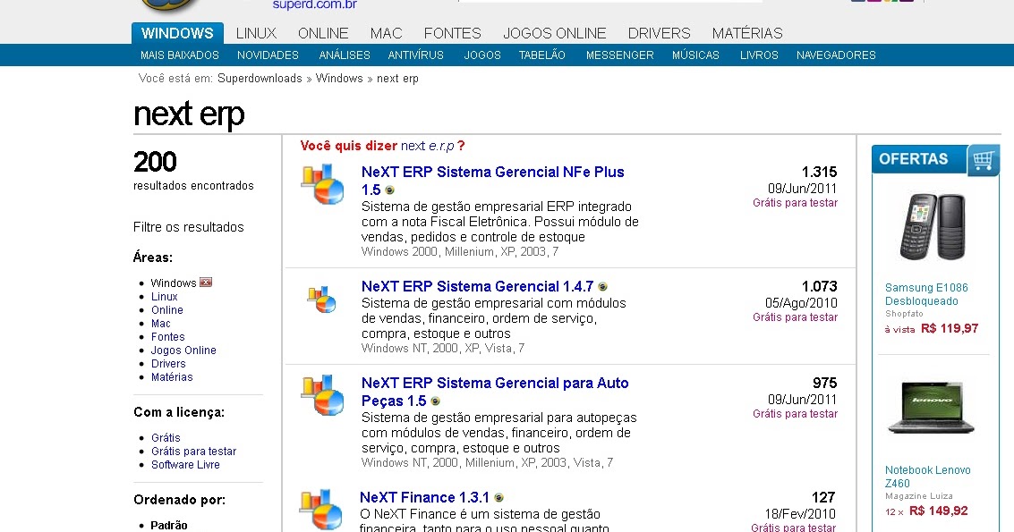Image resolution: width=1014 pixels, height=532 pixels.
Task: Open the Padrão sort option
Action: (168, 524)
